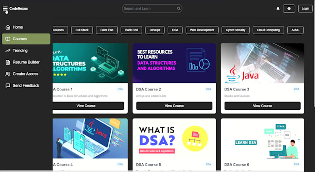The image size is (315, 172).
Task: Filter courses by Full Stack
Action: [x=82, y=30]
